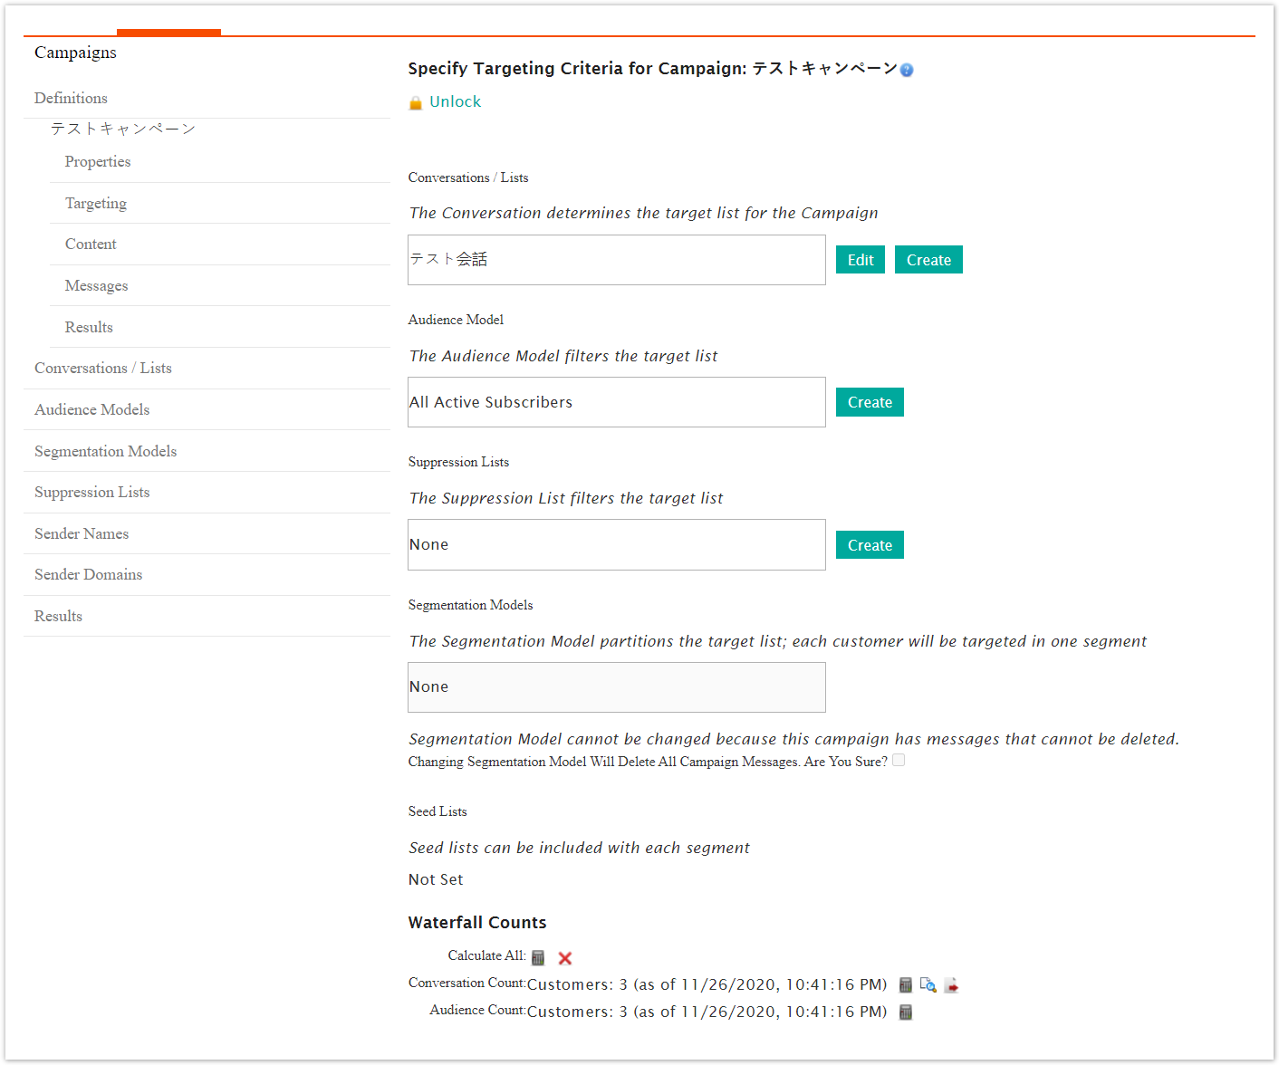Open the Suppression Lists selection box showing None
The width and height of the screenshot is (1279, 1065).
coord(616,544)
